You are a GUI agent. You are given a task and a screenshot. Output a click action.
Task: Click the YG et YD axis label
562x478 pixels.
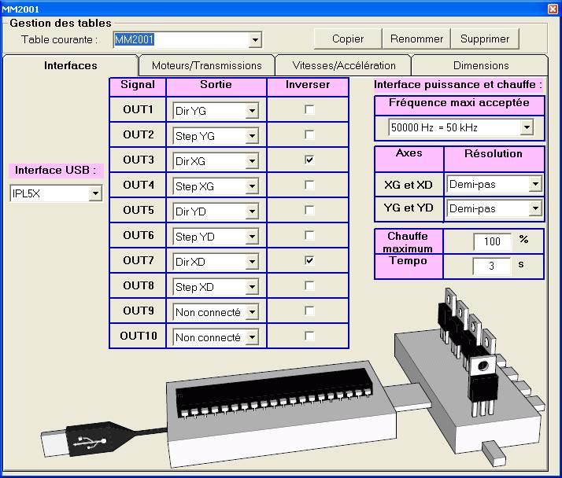[409, 208]
